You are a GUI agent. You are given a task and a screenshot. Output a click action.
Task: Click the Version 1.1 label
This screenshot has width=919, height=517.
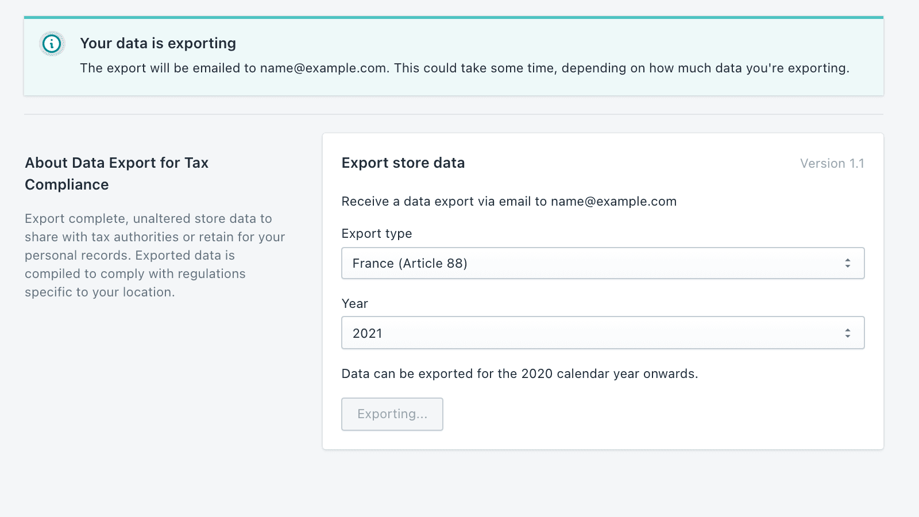pos(832,164)
